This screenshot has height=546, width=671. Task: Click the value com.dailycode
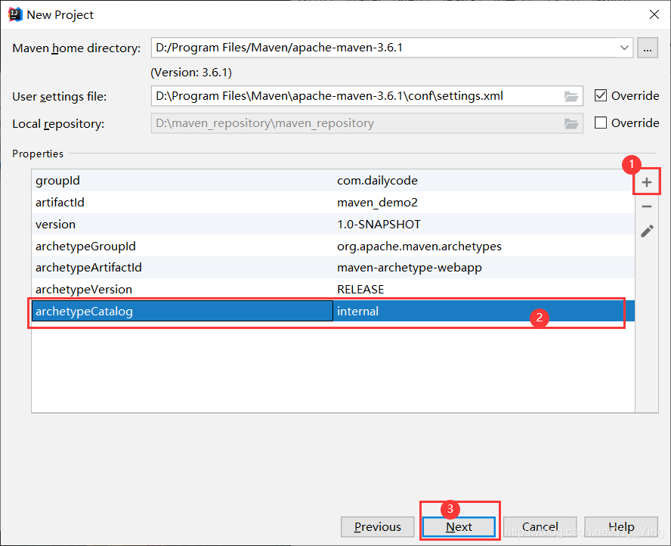377,181
